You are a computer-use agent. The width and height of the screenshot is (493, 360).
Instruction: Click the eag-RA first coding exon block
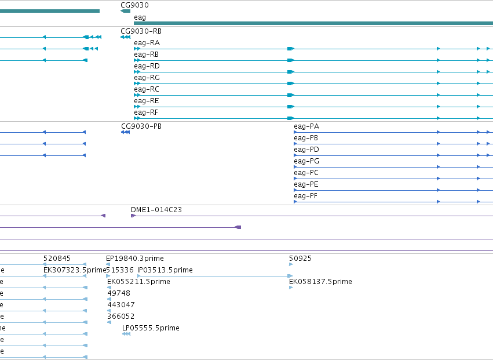point(291,49)
